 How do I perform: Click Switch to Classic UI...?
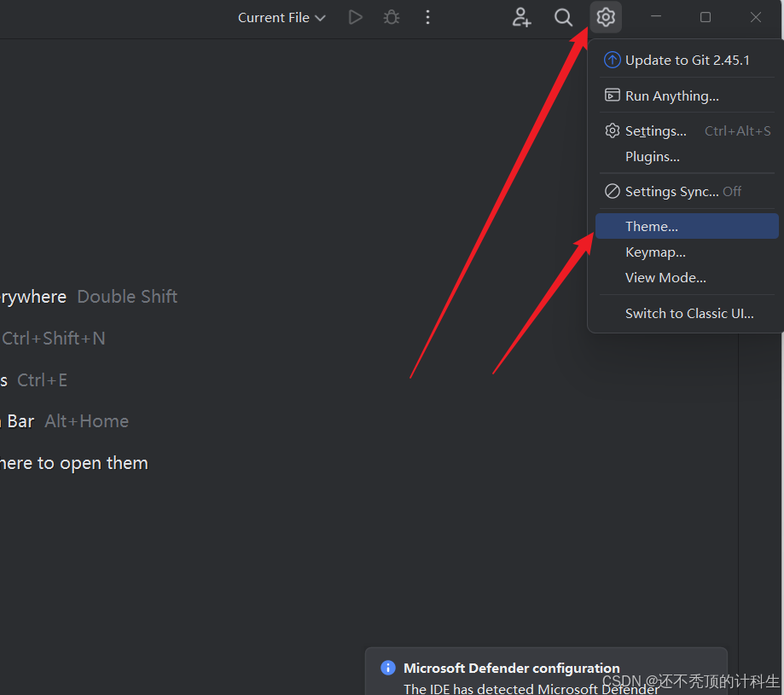coord(687,313)
